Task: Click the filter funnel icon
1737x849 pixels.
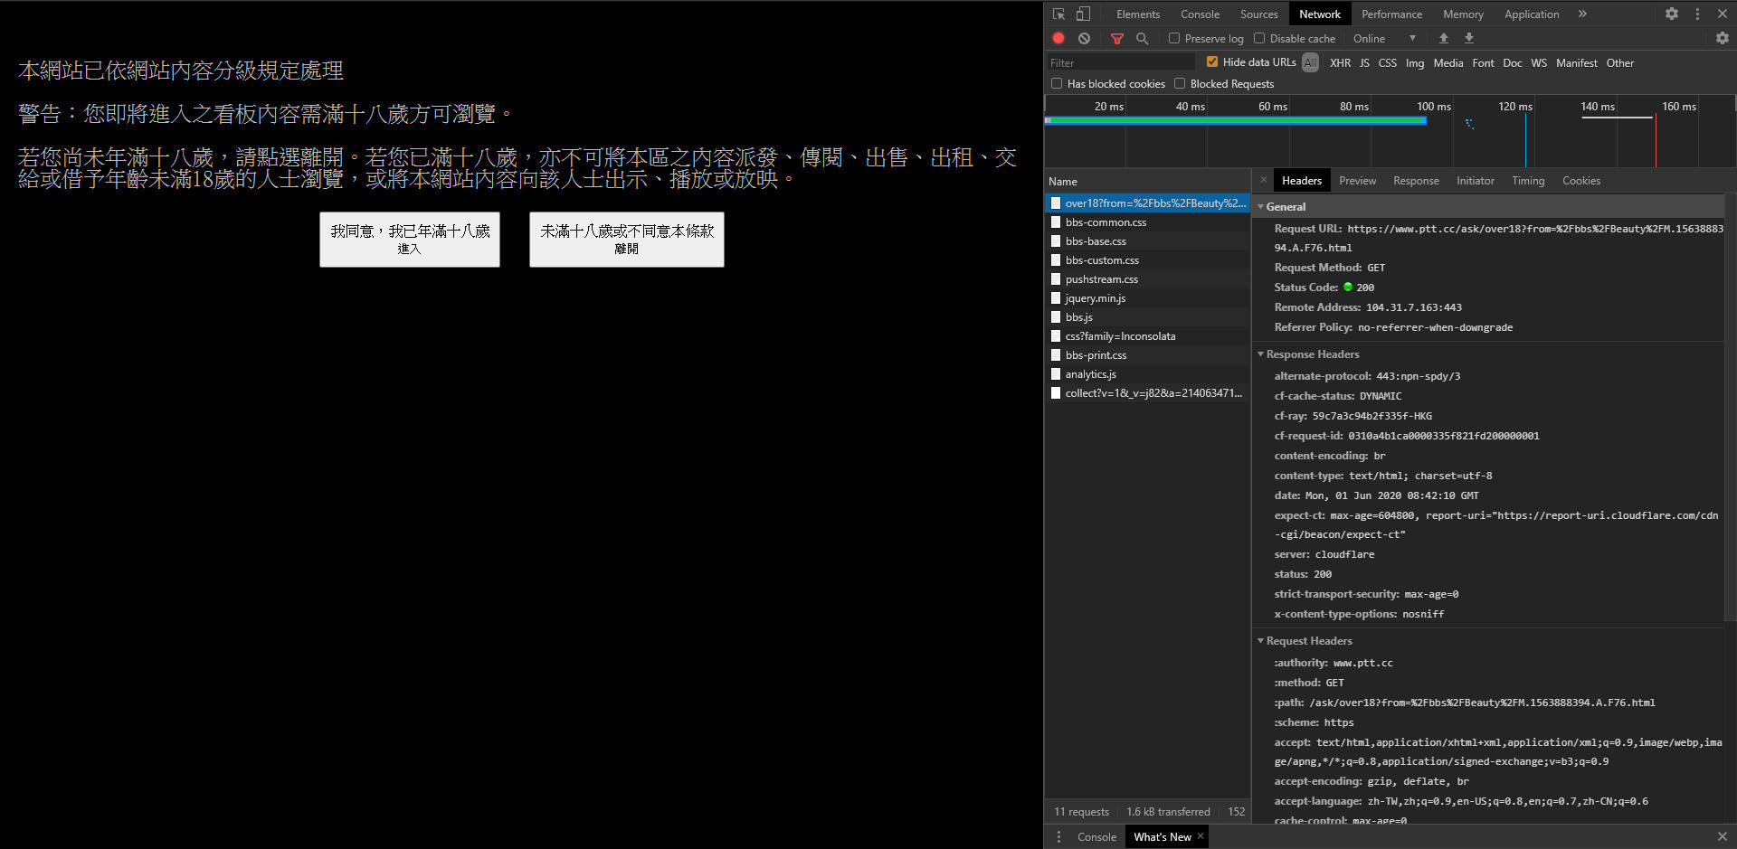Action: pyautogui.click(x=1117, y=38)
